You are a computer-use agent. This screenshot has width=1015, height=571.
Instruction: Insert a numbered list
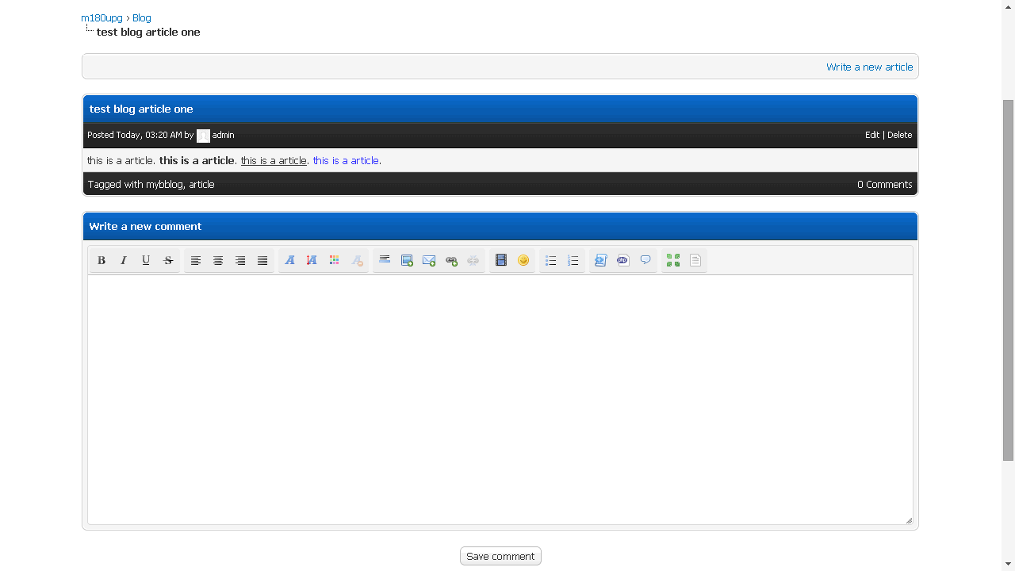point(573,260)
